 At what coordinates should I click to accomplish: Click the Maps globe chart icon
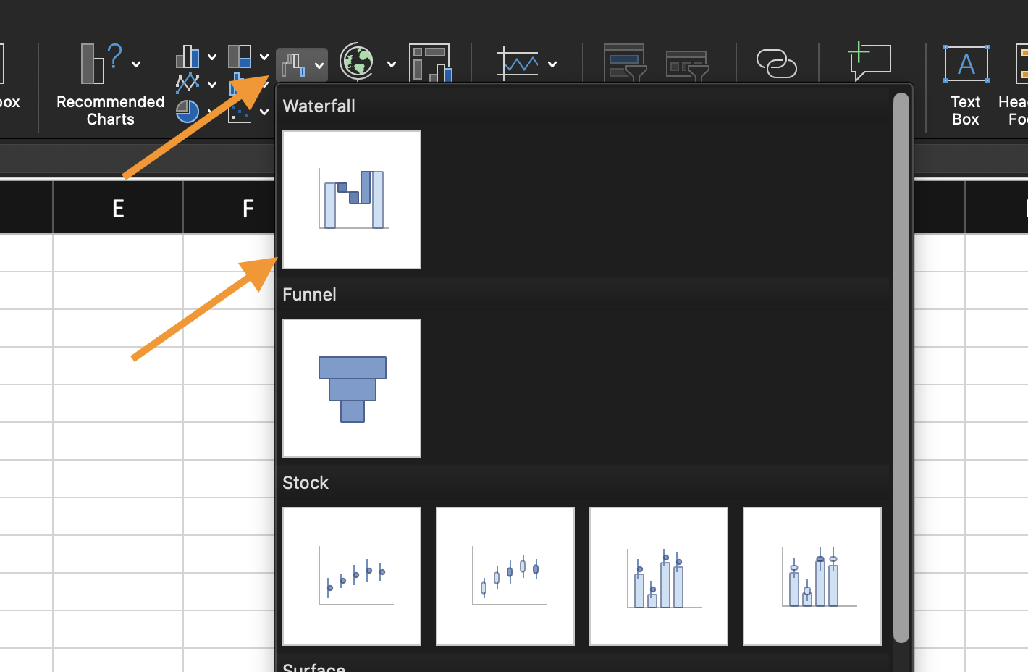357,62
